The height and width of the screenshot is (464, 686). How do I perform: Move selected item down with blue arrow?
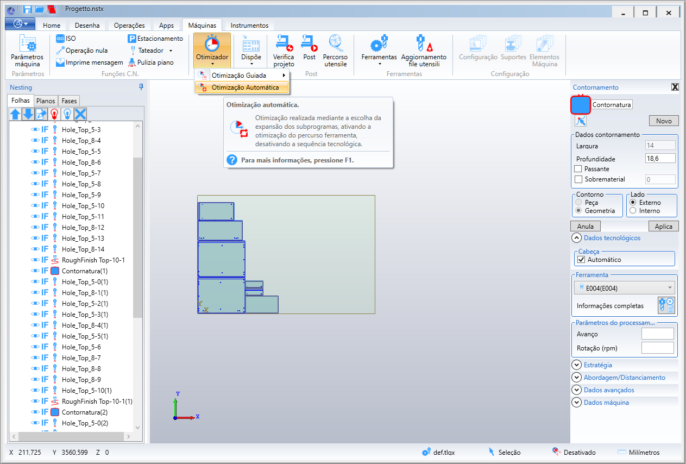pos(28,114)
